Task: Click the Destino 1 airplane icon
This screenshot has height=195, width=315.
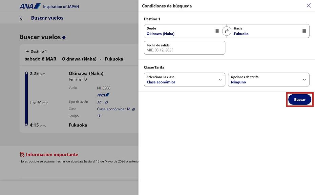Action: (27, 52)
